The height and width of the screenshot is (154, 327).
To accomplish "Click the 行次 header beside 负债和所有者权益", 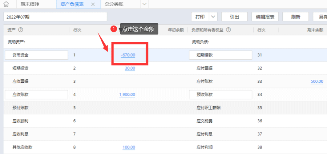I will [261, 30].
